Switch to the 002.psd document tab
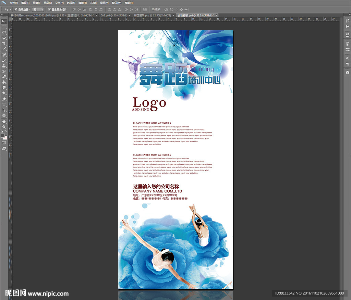 click(x=114, y=15)
